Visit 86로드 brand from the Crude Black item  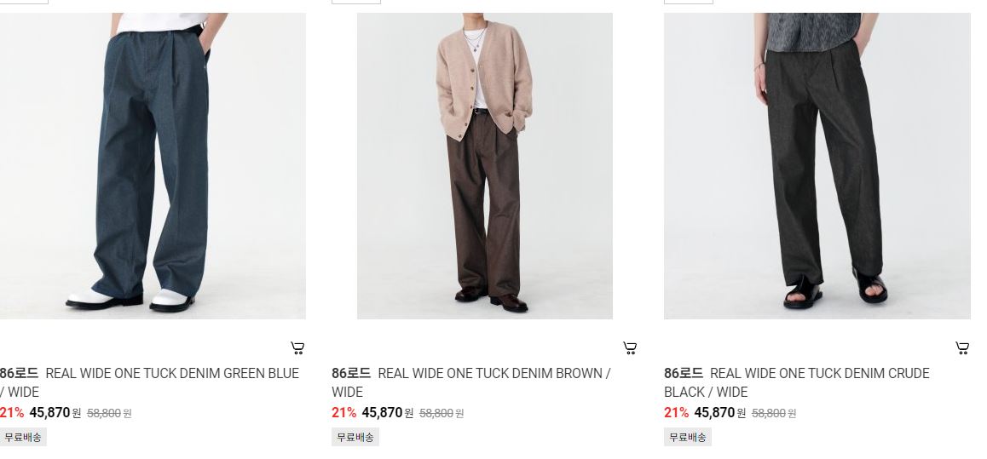pyautogui.click(x=684, y=374)
